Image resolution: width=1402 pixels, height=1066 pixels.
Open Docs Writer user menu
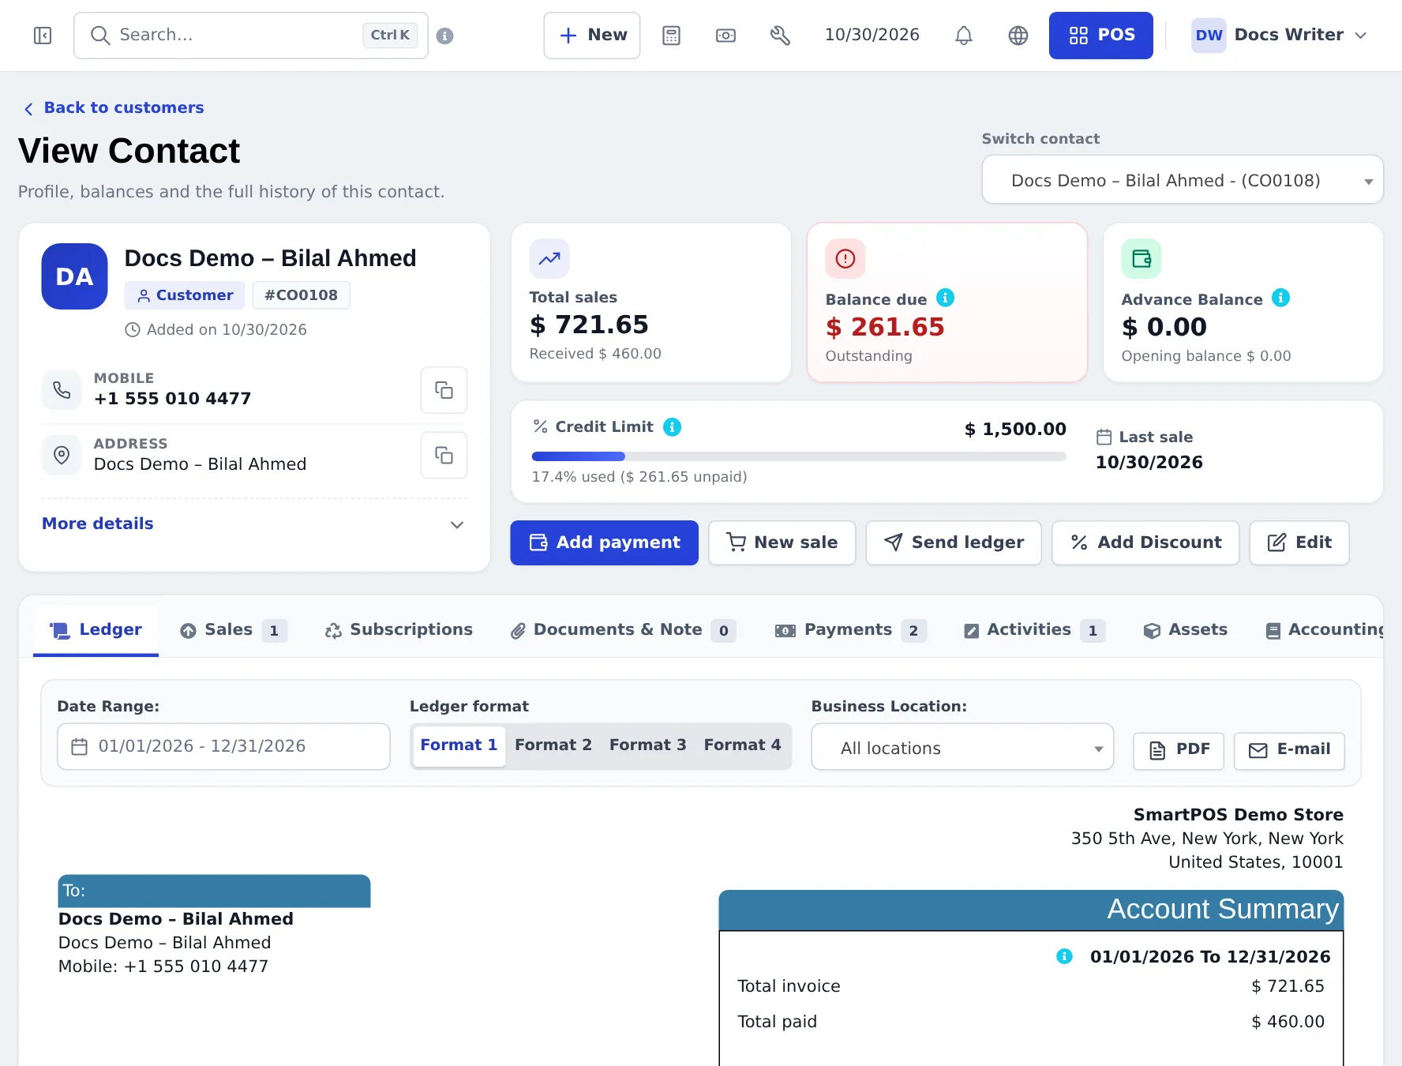pyautogui.click(x=1279, y=36)
